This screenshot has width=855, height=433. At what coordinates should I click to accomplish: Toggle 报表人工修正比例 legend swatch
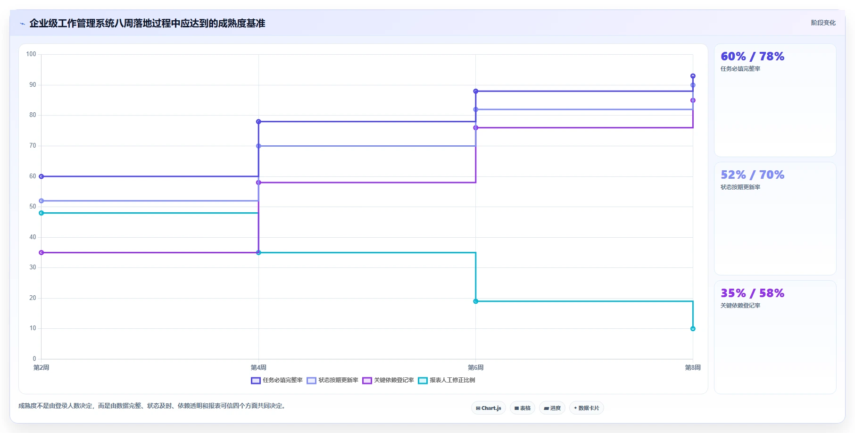423,381
